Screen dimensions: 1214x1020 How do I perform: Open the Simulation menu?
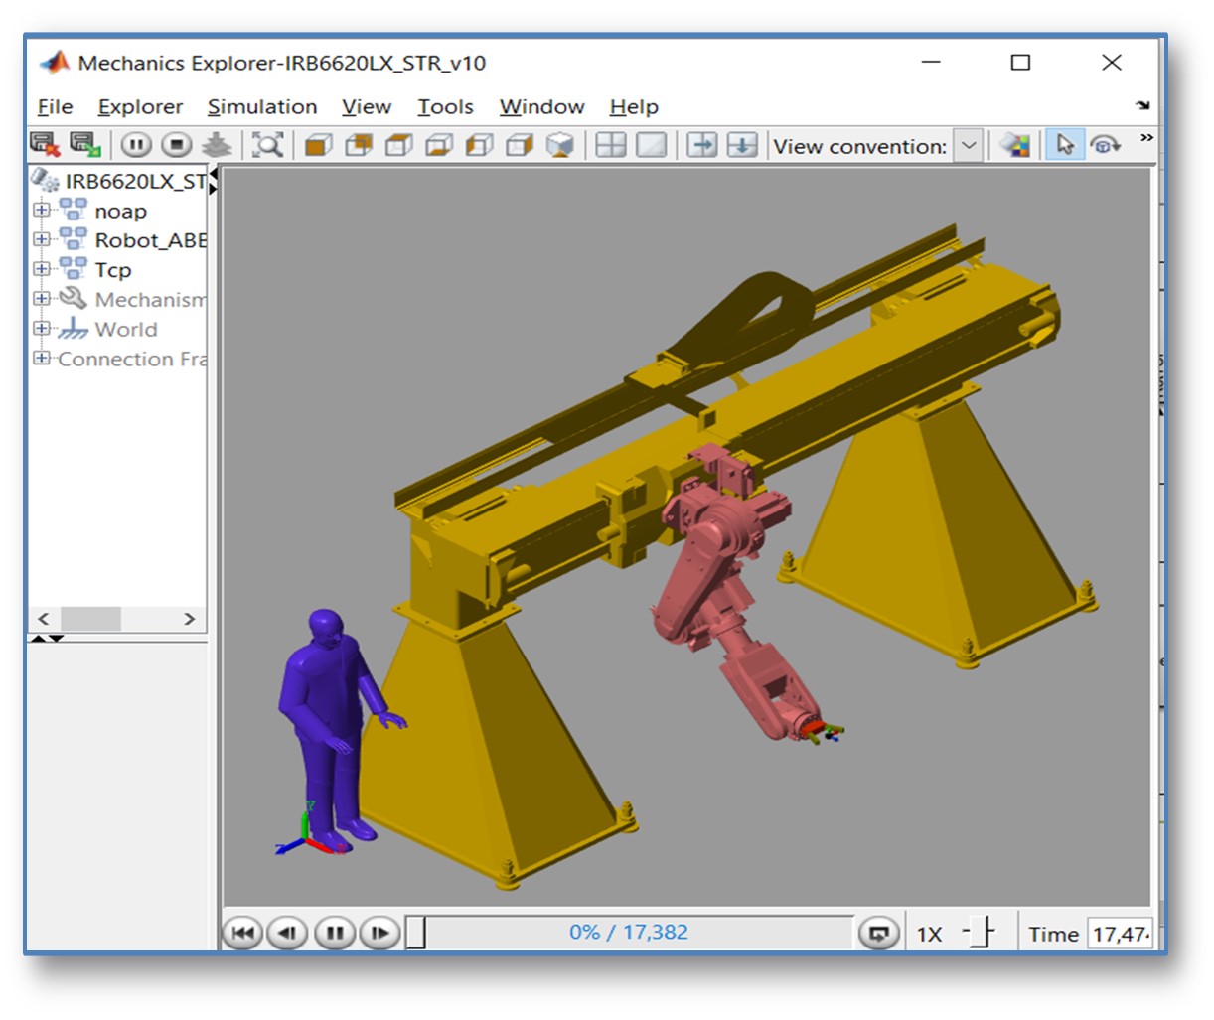[x=262, y=106]
